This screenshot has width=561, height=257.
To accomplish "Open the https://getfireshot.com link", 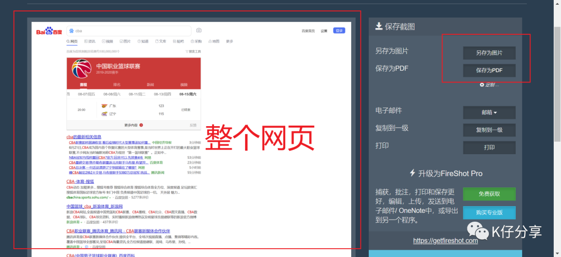I will pyautogui.click(x=446, y=241).
